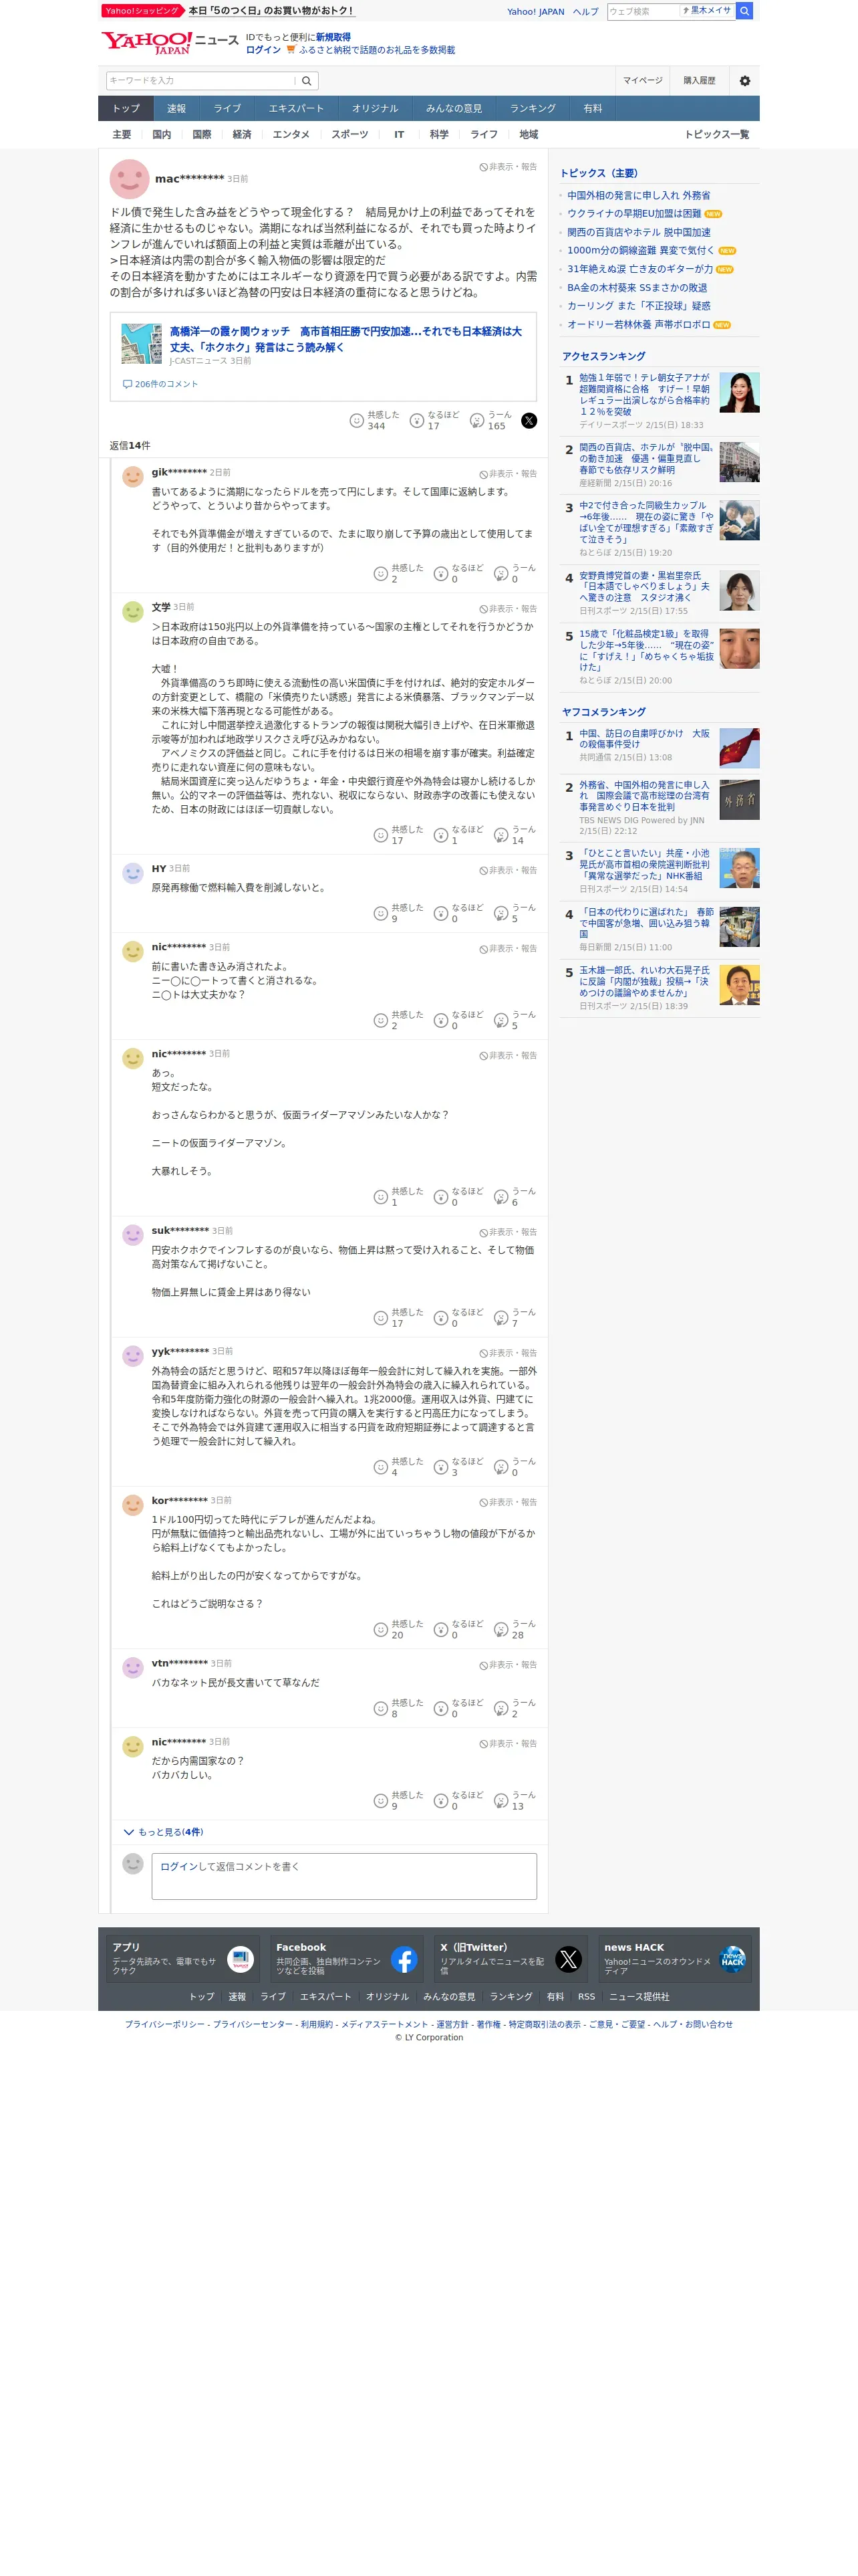Click 共感した icon on HY reply
858x2576 pixels.
(381, 913)
